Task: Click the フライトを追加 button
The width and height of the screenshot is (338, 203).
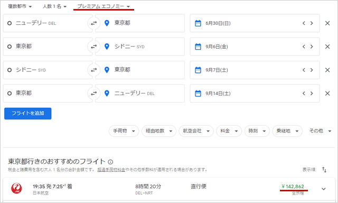Action: pyautogui.click(x=28, y=114)
